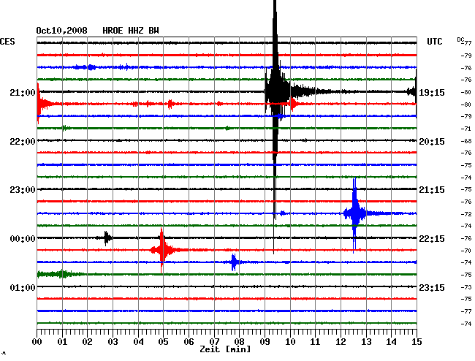Click the red seismic burst near minute 05
This screenshot has height=361, width=475.
click(162, 250)
